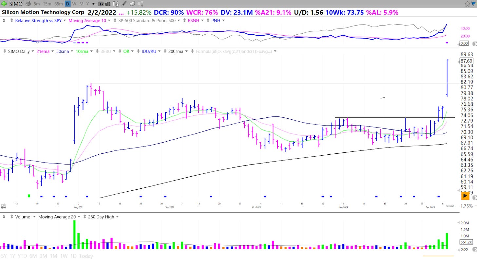Screen dimensions: 477x260
Task: Click the 87.69 last price label
Action: 466,61
